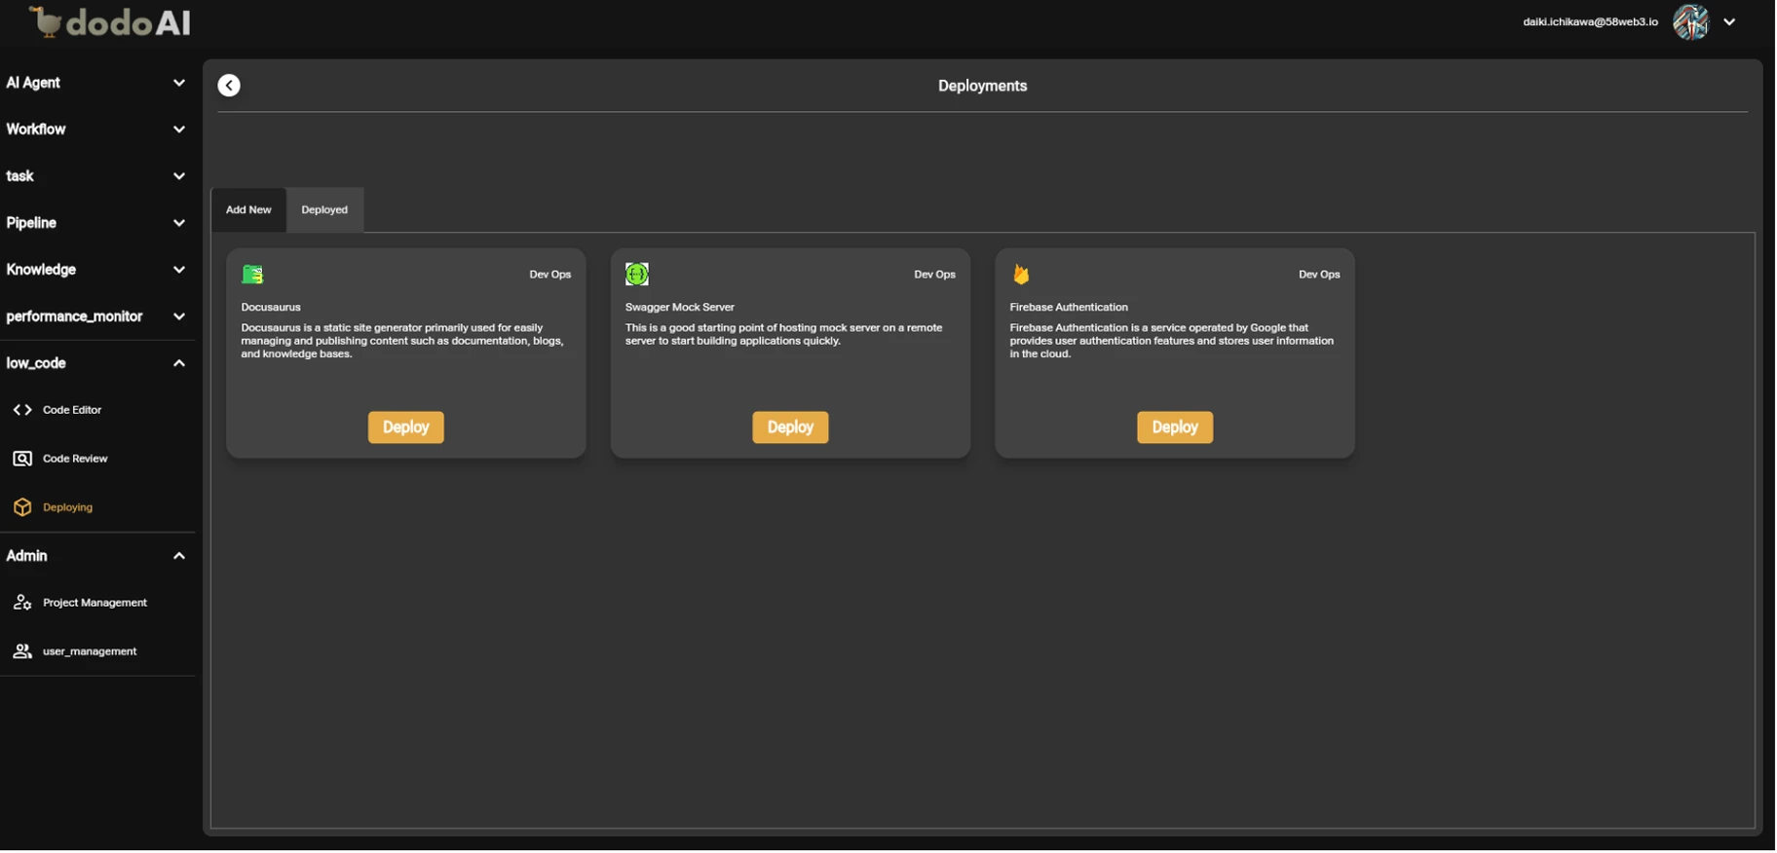Switch to the Add New tab
Screen dimensions: 1777x853
[x=248, y=209]
